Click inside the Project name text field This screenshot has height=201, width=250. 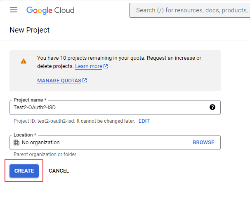click(107, 108)
